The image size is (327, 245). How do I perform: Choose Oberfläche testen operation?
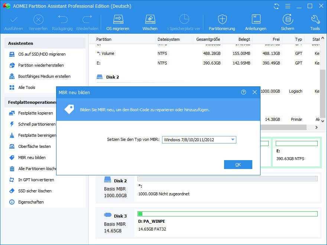pyautogui.click(x=30, y=146)
